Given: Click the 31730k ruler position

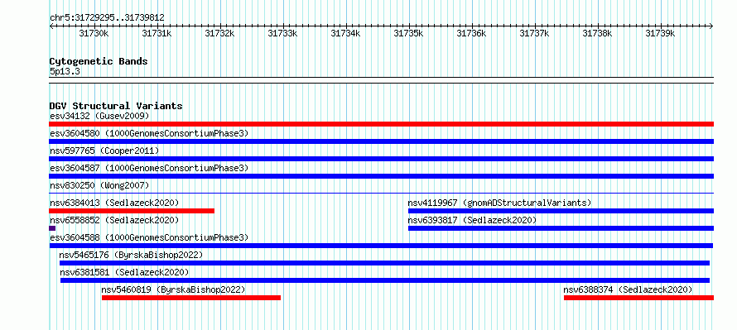Looking at the screenshot, I should point(94,33).
